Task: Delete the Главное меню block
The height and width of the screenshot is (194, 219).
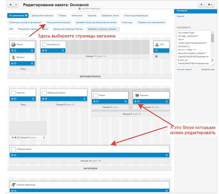Action: point(166,155)
